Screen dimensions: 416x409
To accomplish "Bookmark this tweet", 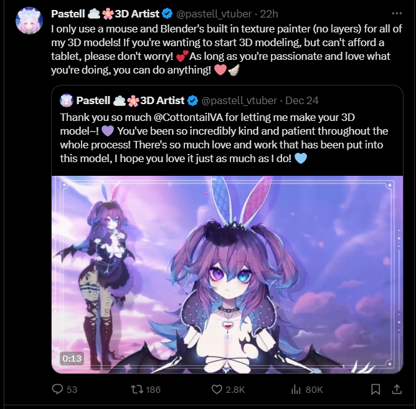I will (x=376, y=389).
